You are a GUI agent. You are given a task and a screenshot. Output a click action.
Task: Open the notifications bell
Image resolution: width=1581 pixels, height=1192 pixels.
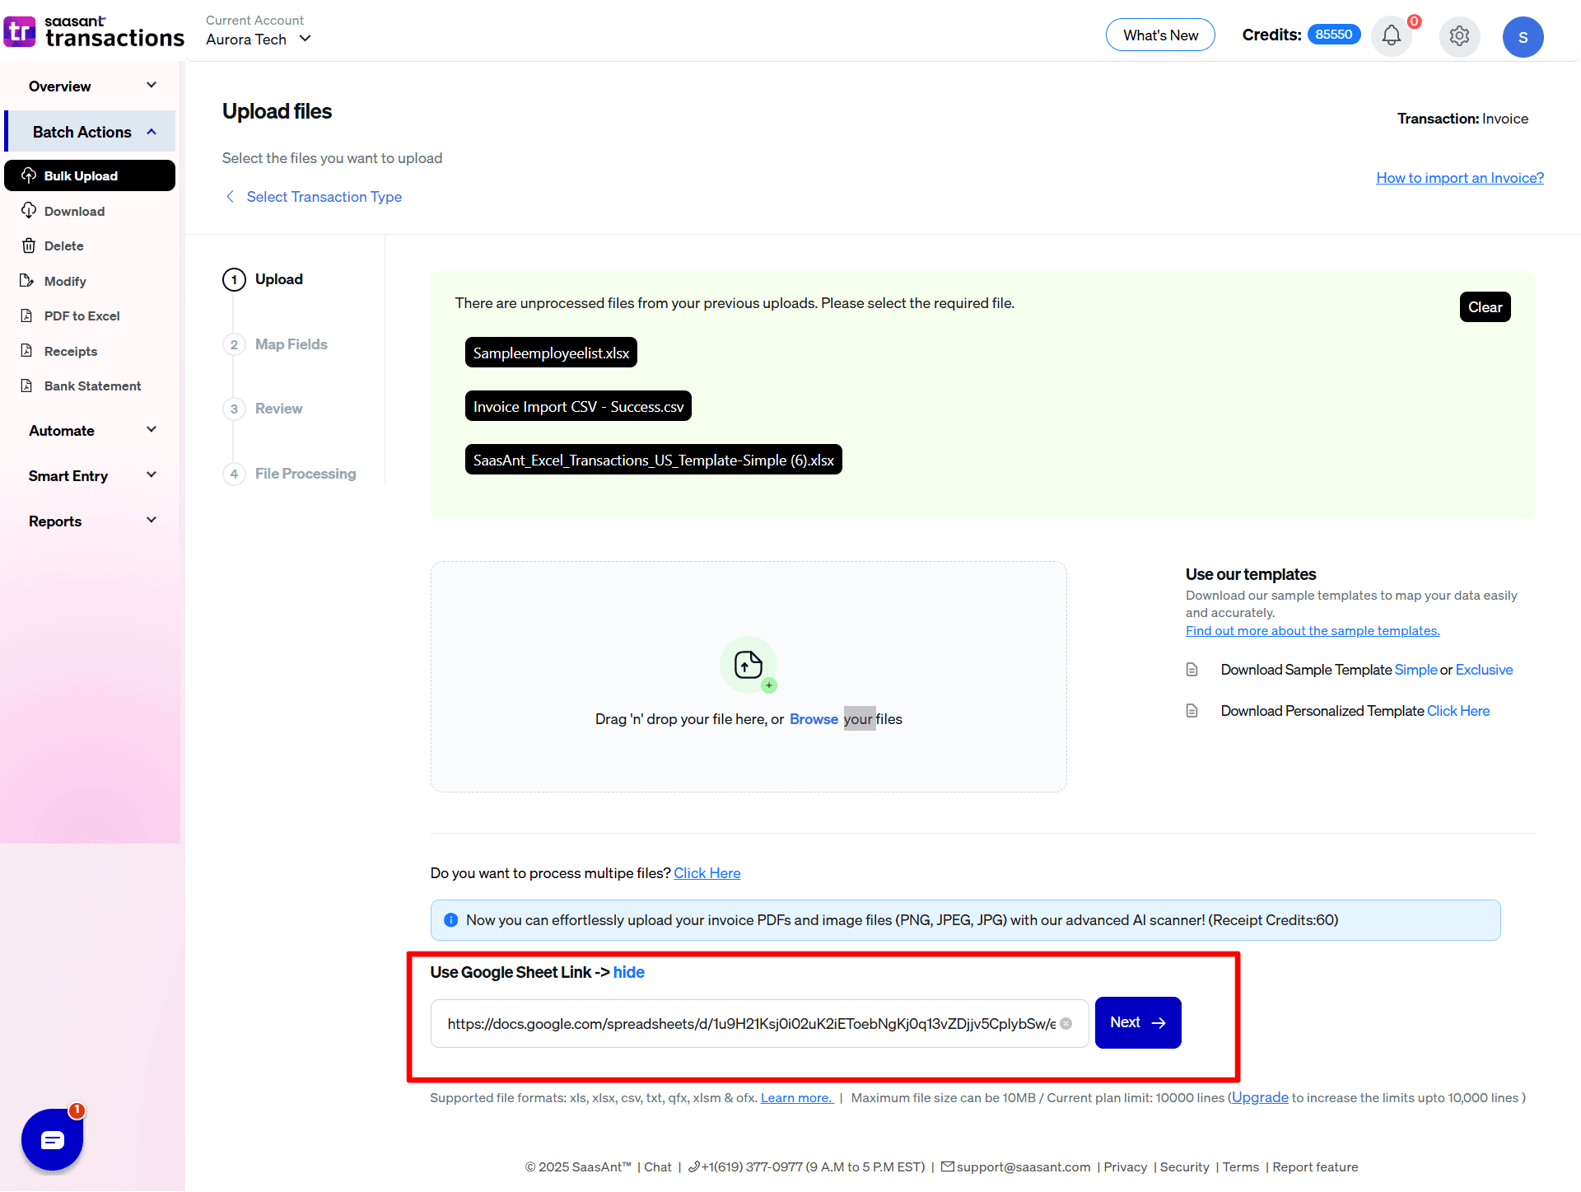1392,36
